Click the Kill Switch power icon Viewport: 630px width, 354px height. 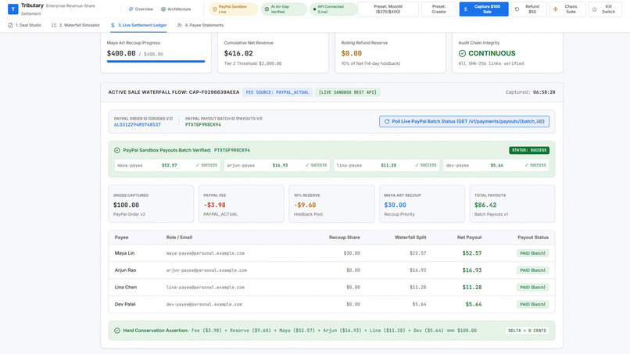(x=595, y=9)
